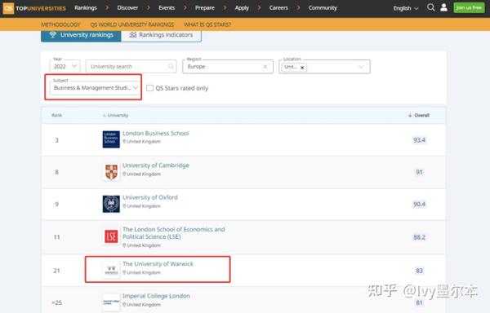This screenshot has height=313, width=490.
Task: Open the user account profile icon
Action: click(443, 7)
